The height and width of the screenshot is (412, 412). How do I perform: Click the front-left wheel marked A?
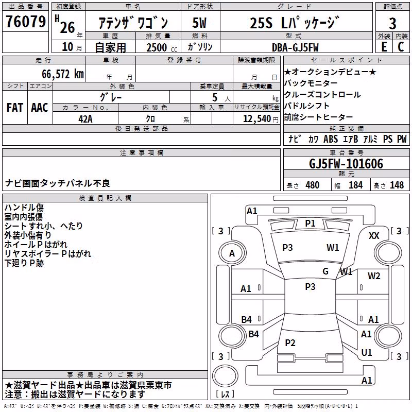click(232, 253)
